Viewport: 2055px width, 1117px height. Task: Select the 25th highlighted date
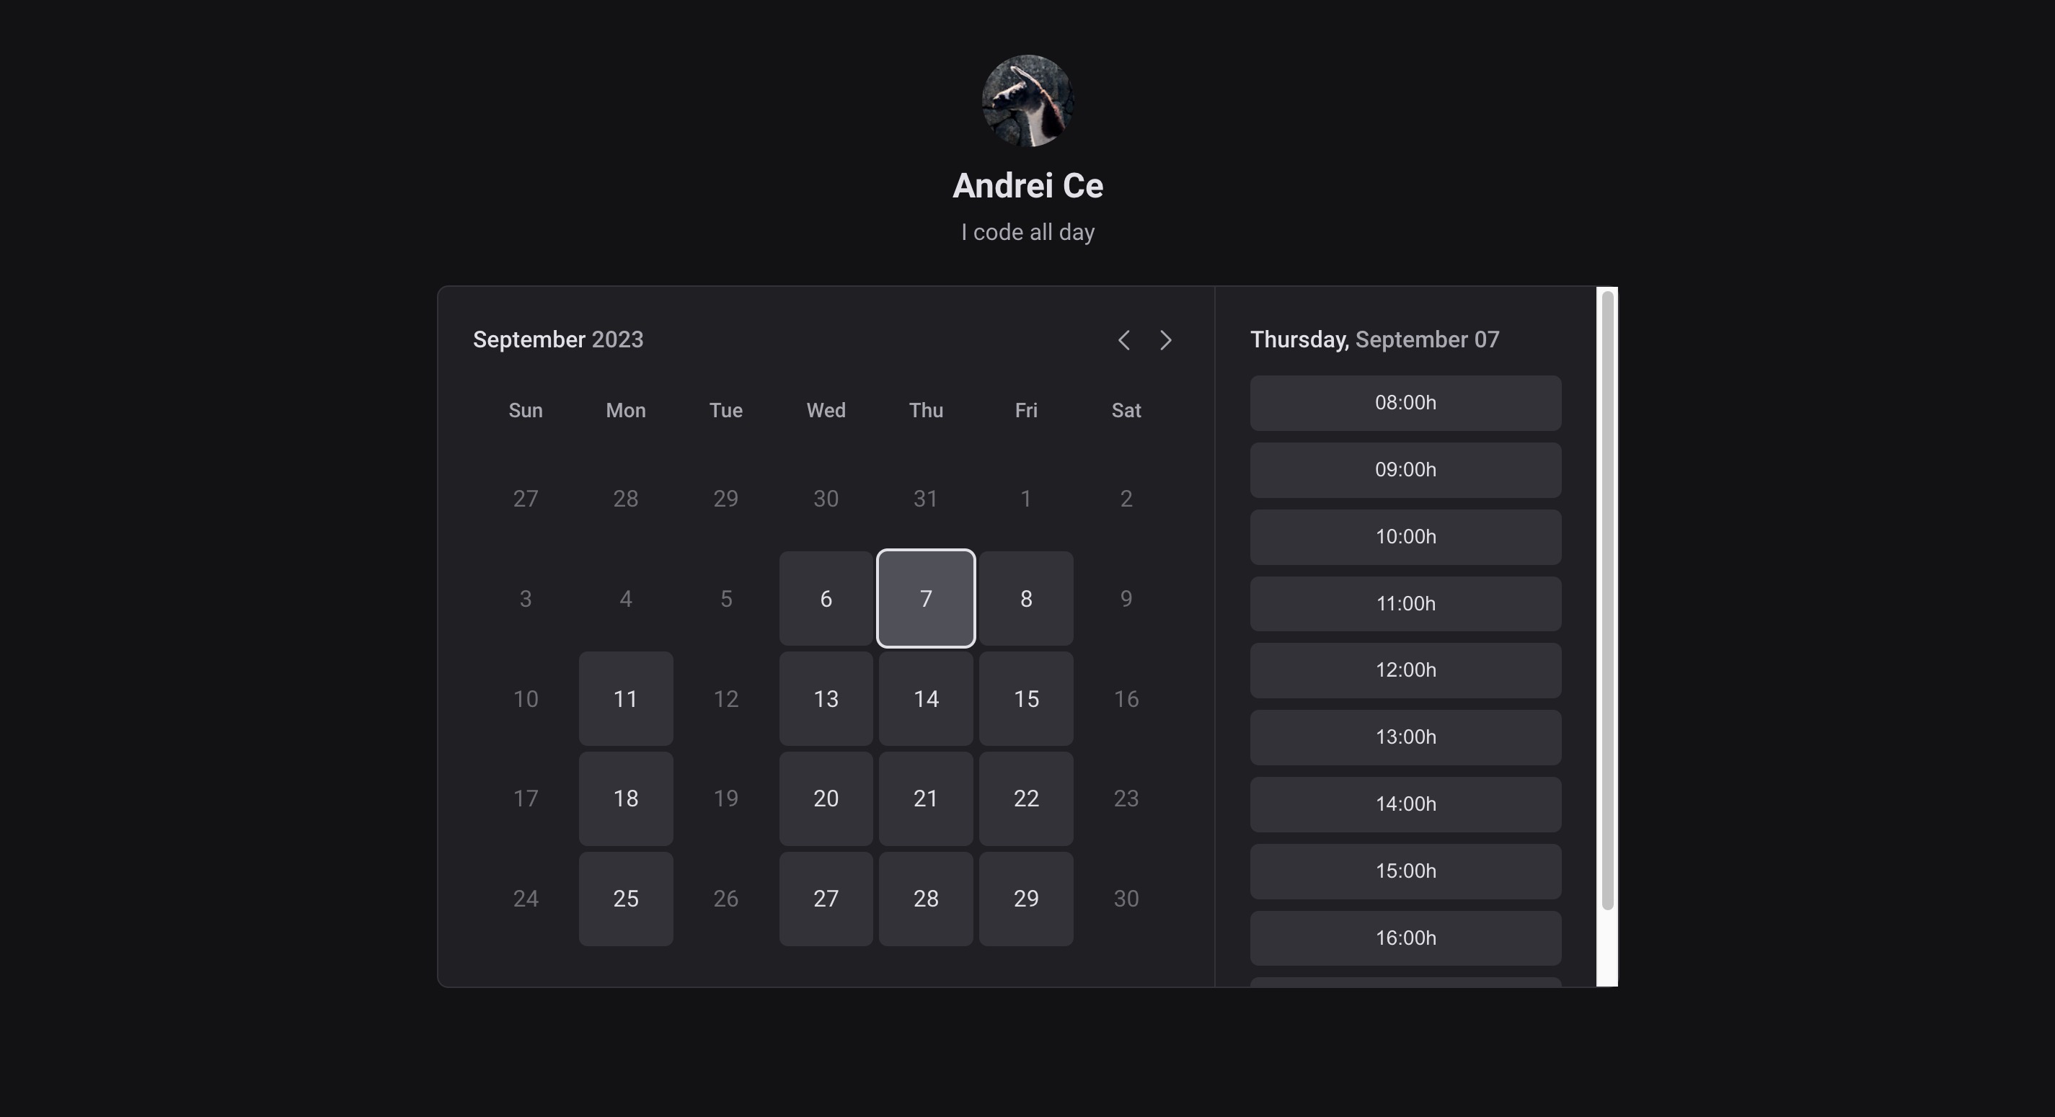click(x=627, y=898)
